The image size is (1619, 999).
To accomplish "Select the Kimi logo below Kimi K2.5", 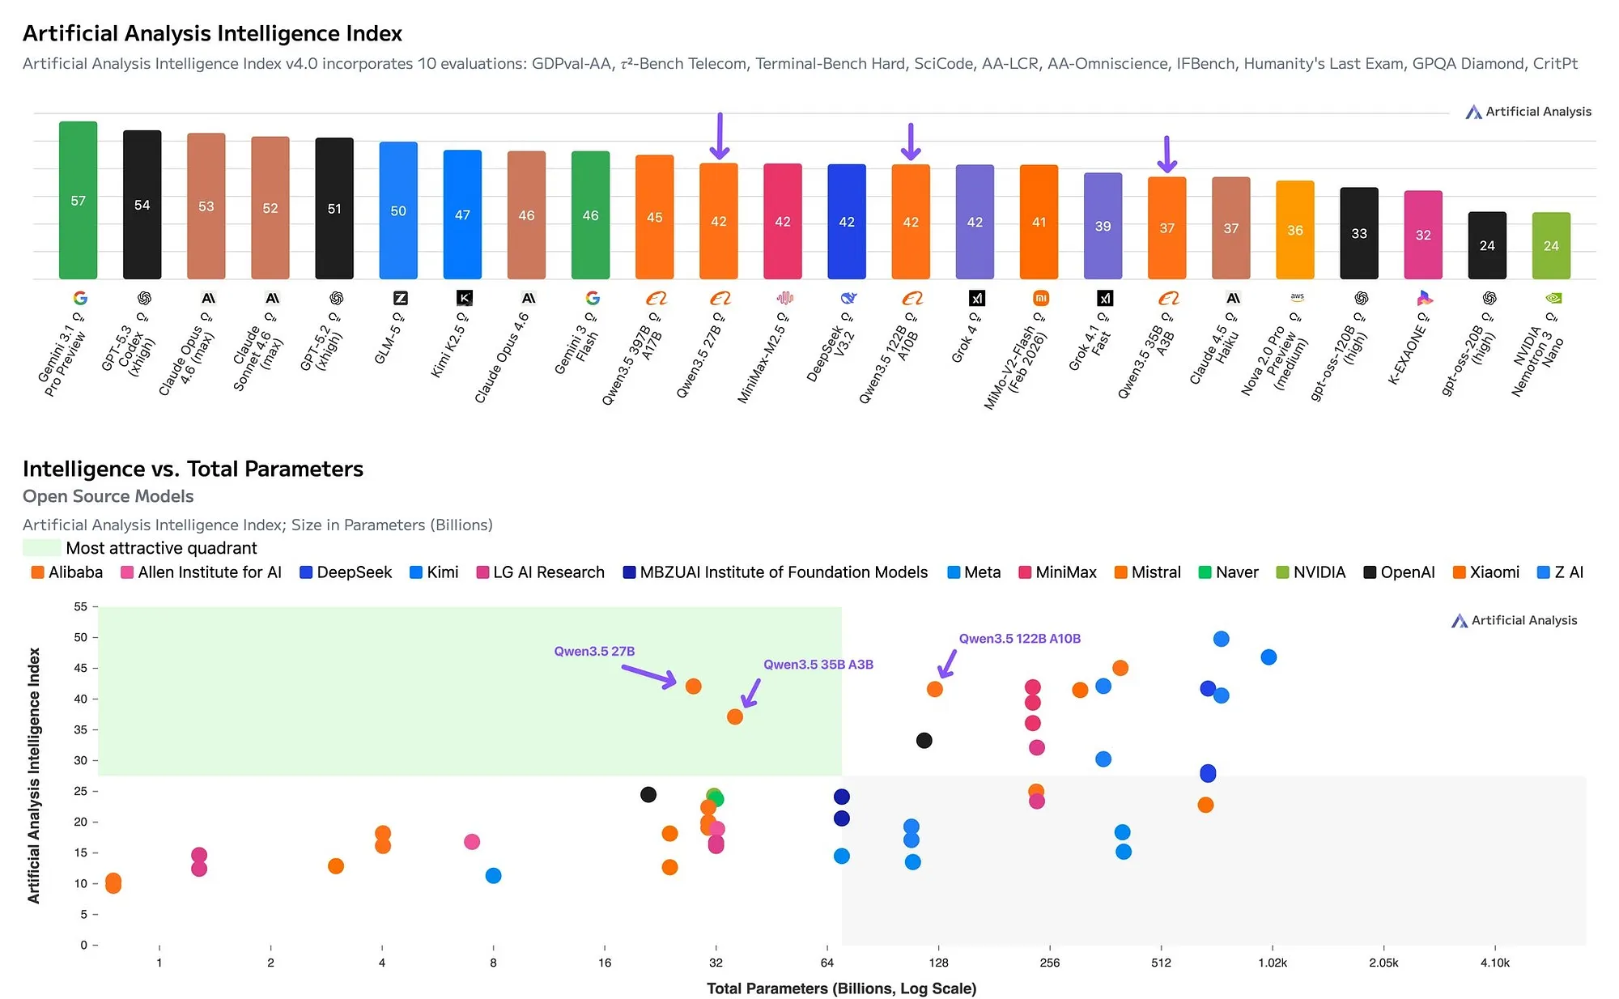I will pos(464,298).
